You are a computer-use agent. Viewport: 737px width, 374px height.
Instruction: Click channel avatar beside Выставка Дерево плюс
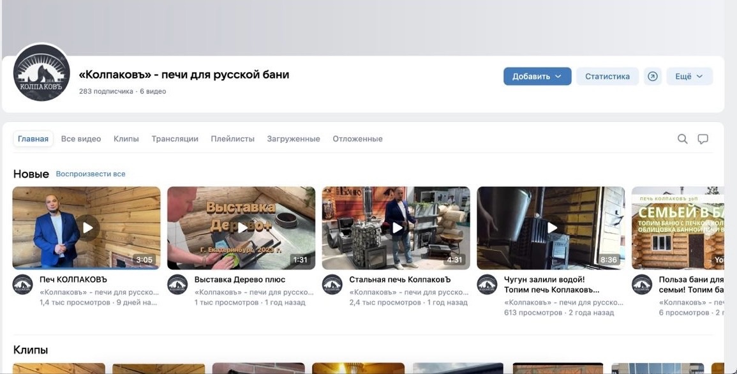(x=177, y=285)
